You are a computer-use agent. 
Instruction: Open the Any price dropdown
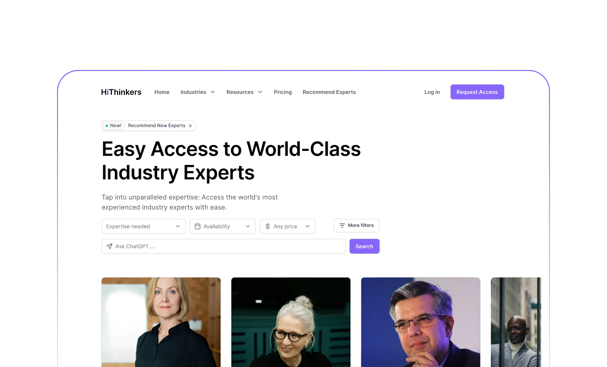coord(287,227)
